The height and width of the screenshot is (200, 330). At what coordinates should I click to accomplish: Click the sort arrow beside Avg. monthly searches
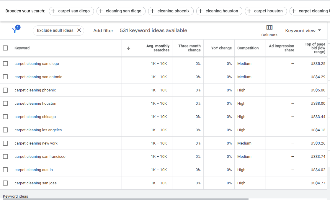pos(128,48)
